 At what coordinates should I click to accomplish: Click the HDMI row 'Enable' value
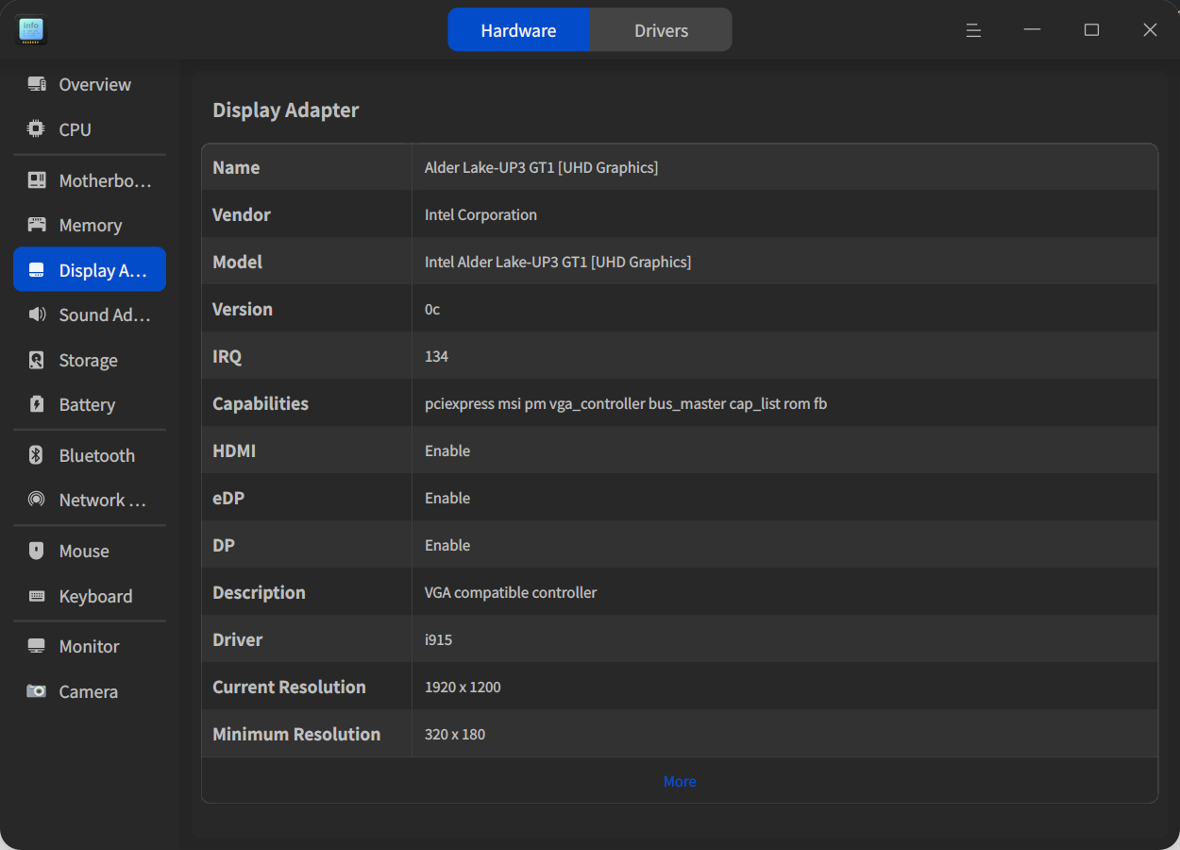point(447,450)
